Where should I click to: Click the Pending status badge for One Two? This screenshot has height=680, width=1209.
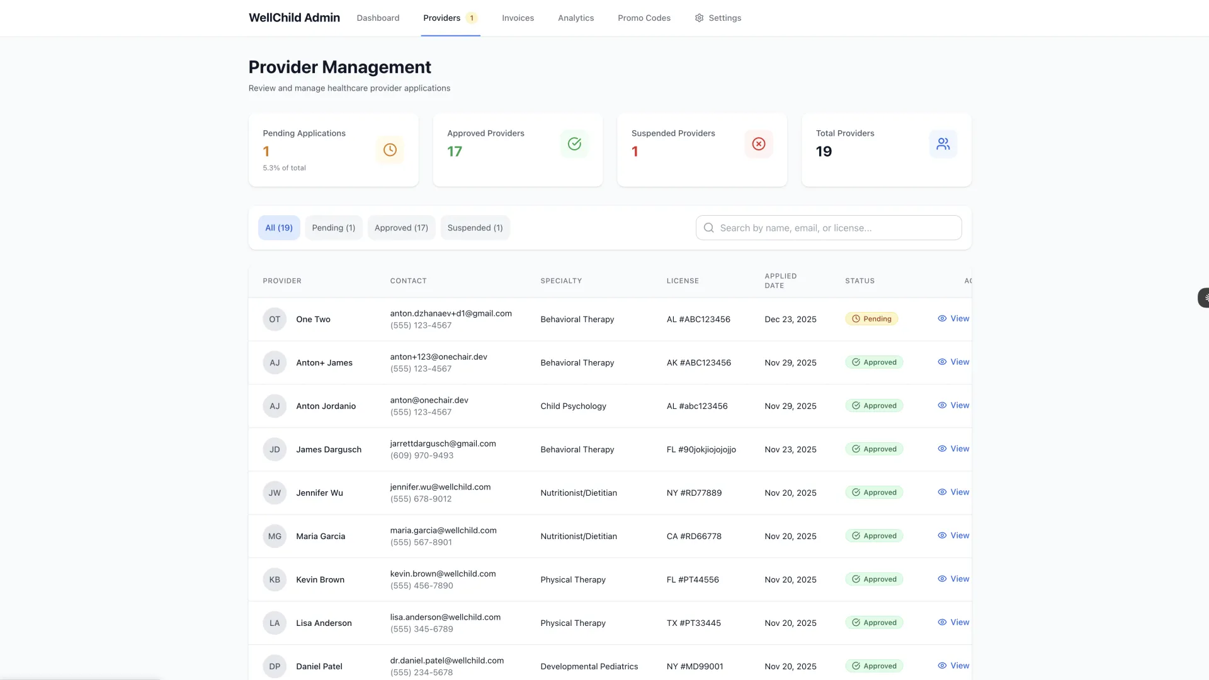[x=871, y=319]
